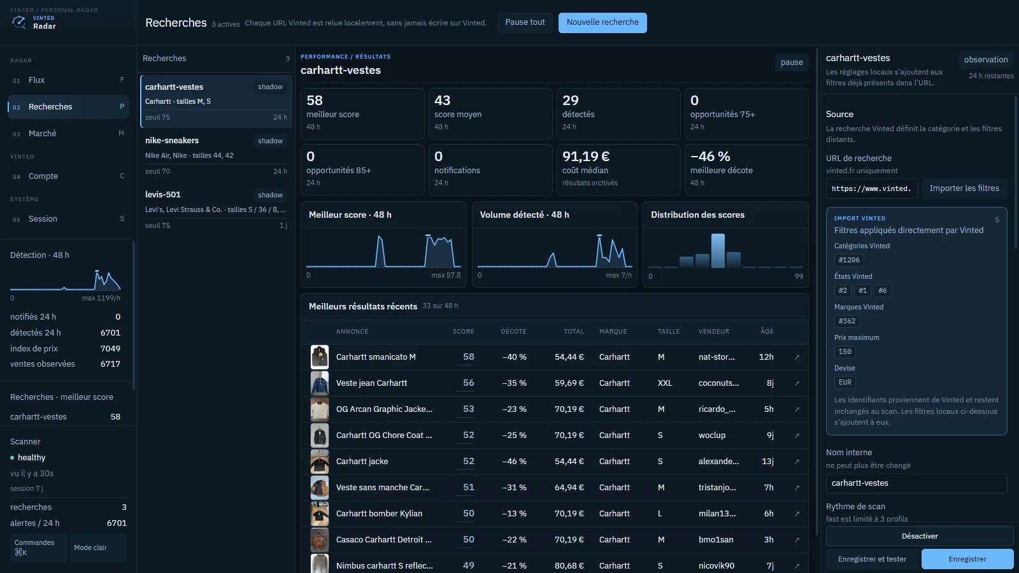Click brand chip #362
This screenshot has width=1019, height=573.
(x=847, y=321)
